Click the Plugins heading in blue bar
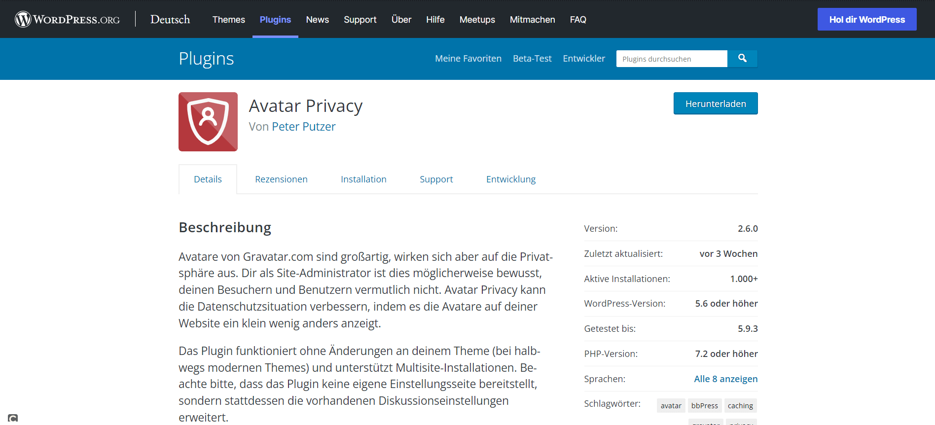This screenshot has height=425, width=935. (x=206, y=59)
